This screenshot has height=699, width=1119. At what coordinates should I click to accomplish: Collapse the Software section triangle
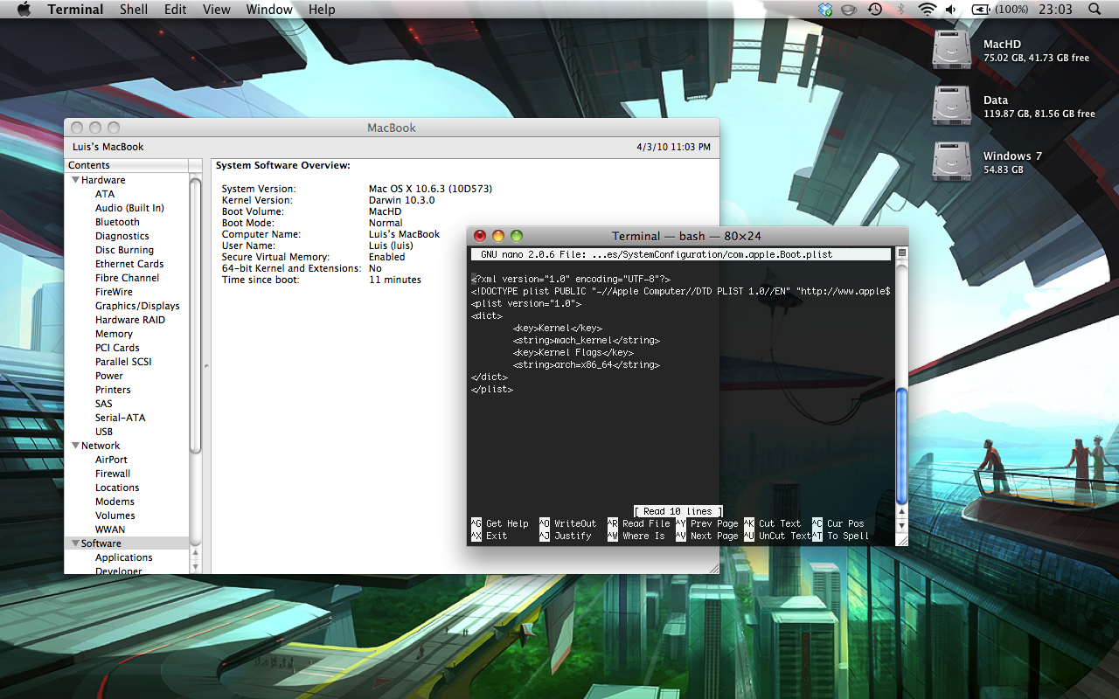75,543
